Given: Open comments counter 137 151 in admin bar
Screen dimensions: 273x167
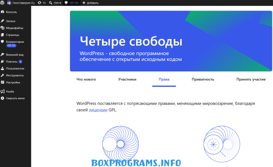Looking at the screenshot, I should tap(71, 3).
